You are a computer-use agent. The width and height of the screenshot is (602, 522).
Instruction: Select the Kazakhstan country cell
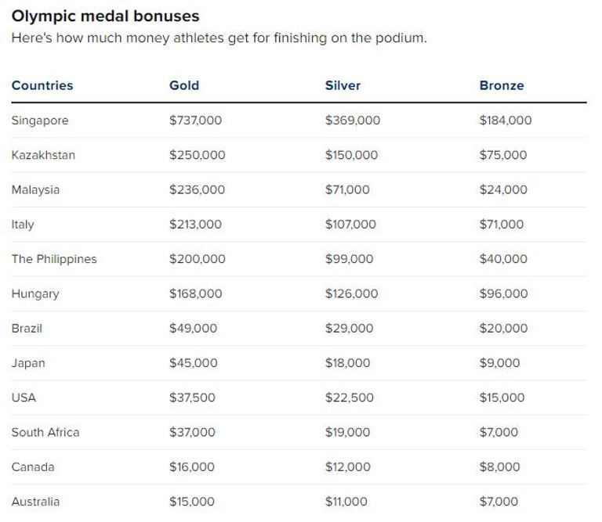click(x=43, y=155)
